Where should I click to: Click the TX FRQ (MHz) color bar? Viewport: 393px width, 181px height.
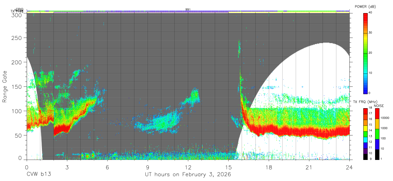point(365,134)
